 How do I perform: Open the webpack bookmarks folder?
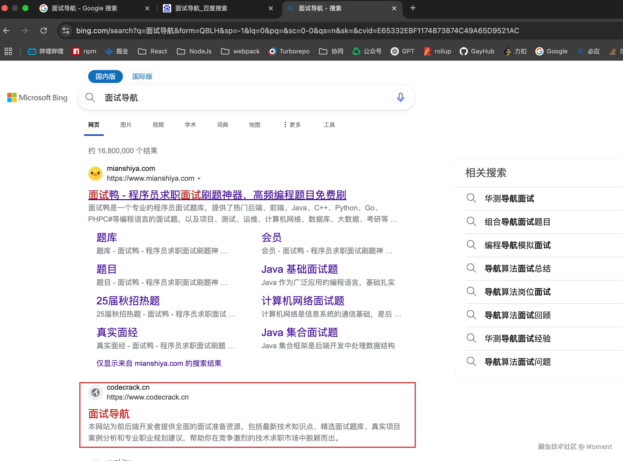coord(240,51)
